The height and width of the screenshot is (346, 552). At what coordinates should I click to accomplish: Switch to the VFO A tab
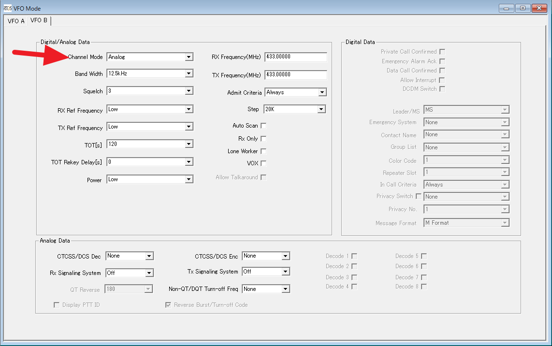[x=16, y=21]
